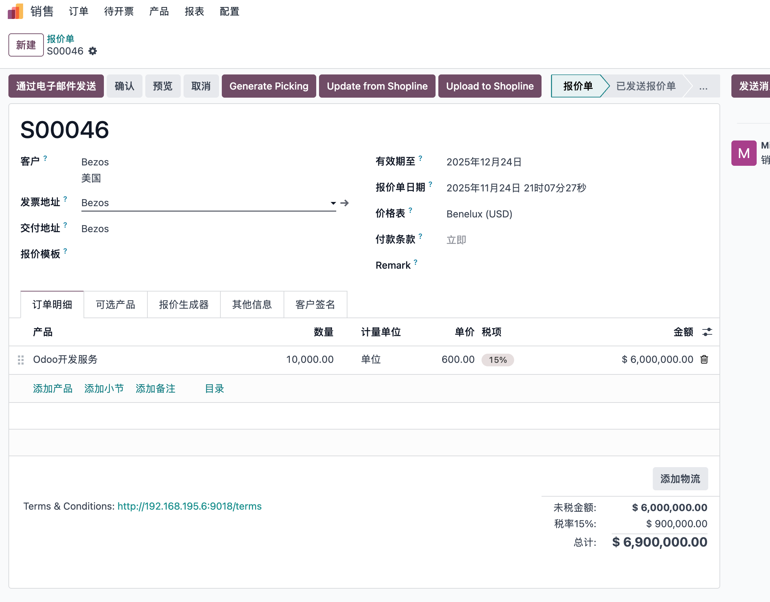
Task: Click the 新建 button
Action: pyautogui.click(x=26, y=45)
